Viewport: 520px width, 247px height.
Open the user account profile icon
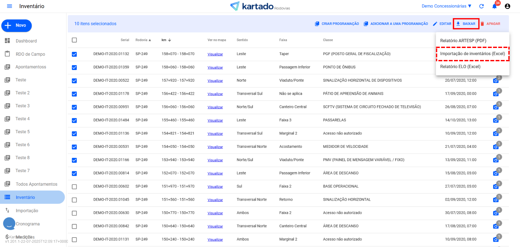[x=507, y=6]
